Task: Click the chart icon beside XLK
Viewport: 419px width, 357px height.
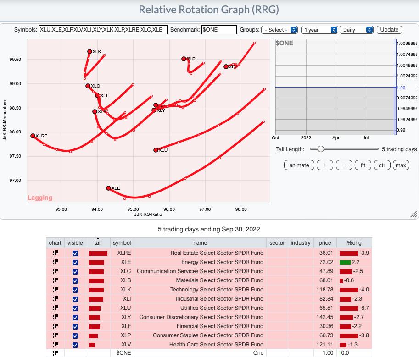Action: click(x=55, y=290)
